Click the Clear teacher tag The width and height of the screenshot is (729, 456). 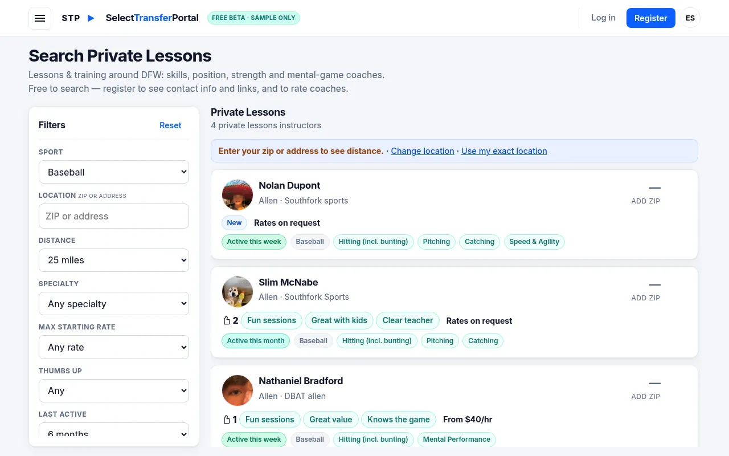[x=408, y=320]
